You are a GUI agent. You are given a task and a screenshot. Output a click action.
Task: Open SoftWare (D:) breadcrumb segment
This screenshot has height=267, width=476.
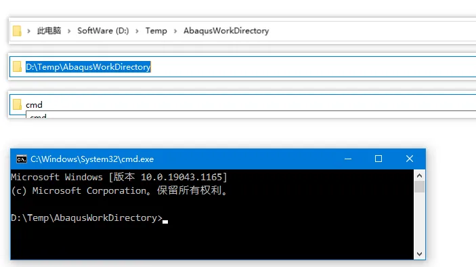pos(103,30)
